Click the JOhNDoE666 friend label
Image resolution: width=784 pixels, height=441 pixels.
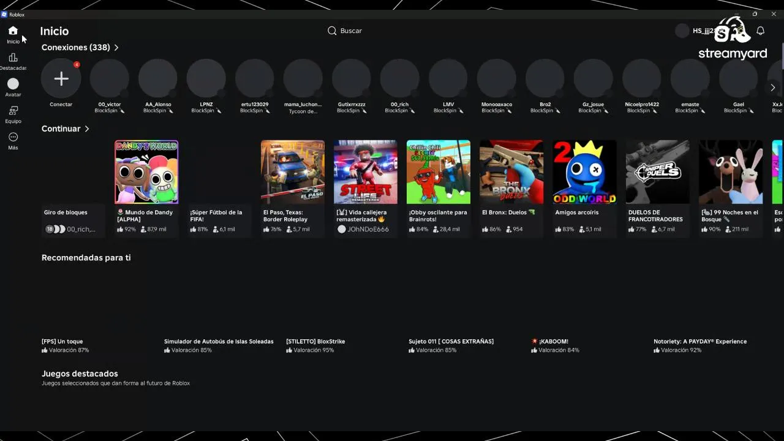point(367,229)
